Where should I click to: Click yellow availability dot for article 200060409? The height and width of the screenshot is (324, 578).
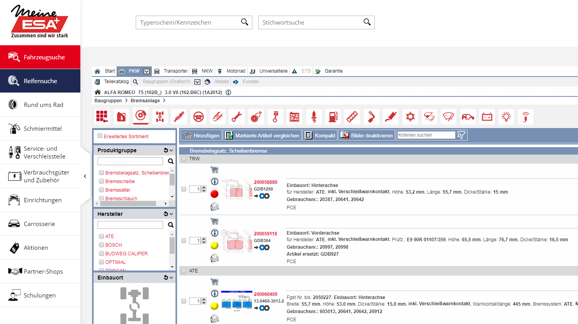pos(215,306)
